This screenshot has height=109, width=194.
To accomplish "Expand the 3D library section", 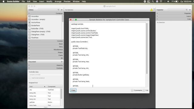I will tap(46, 58).
